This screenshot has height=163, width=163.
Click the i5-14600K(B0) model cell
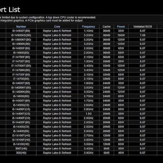point(21,92)
